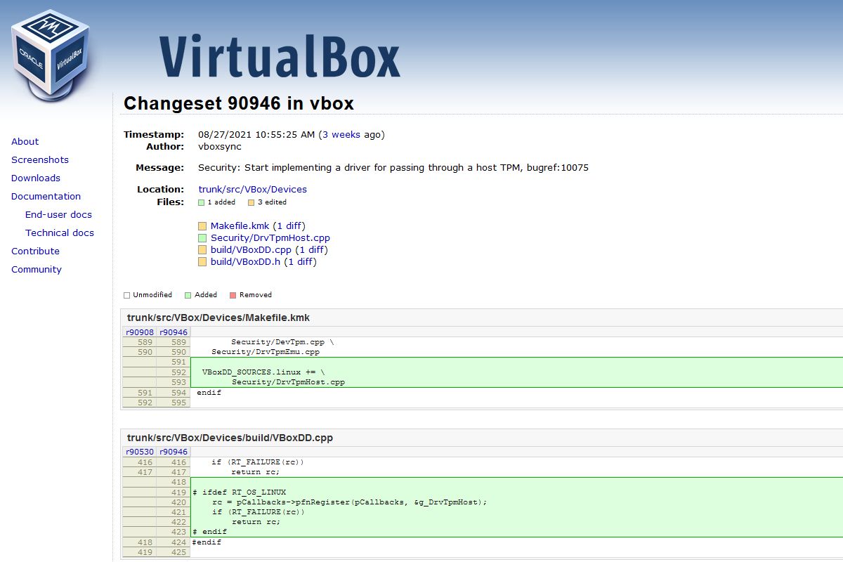843x562 pixels.
Task: Click the trunk/src/VBox/Devices/Makefile.kmk diff heading
Action: 218,318
